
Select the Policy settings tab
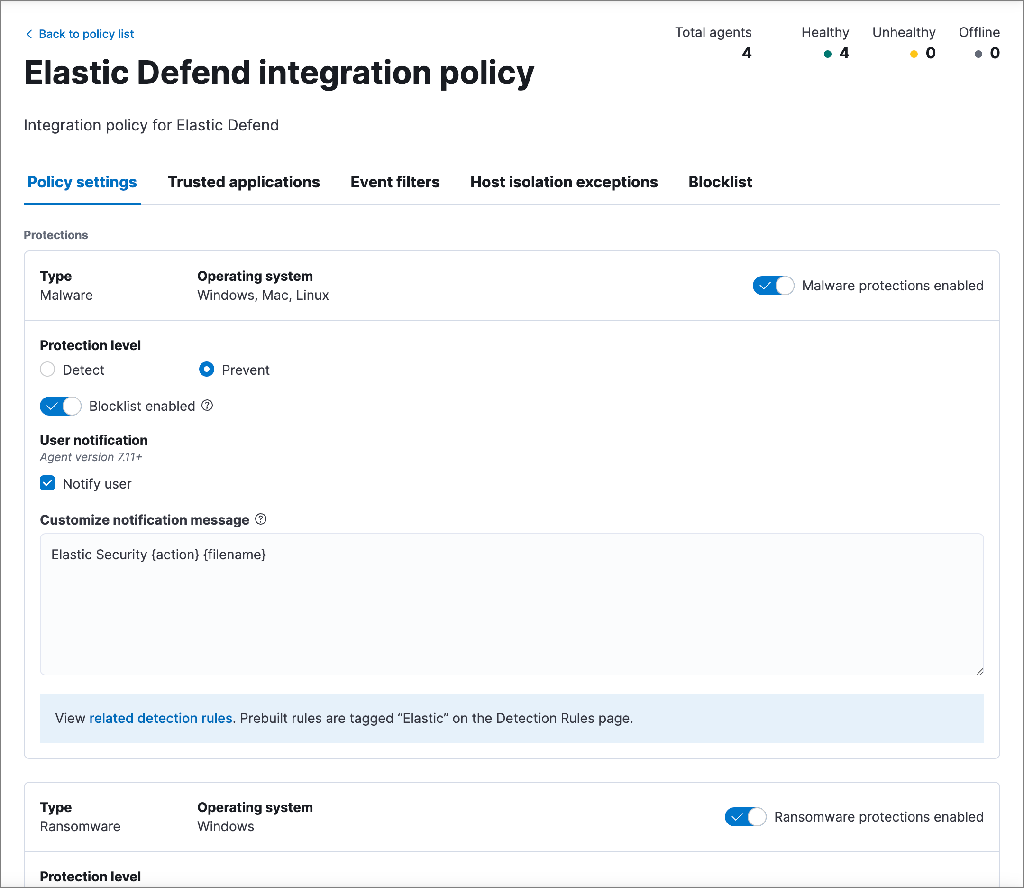[82, 182]
